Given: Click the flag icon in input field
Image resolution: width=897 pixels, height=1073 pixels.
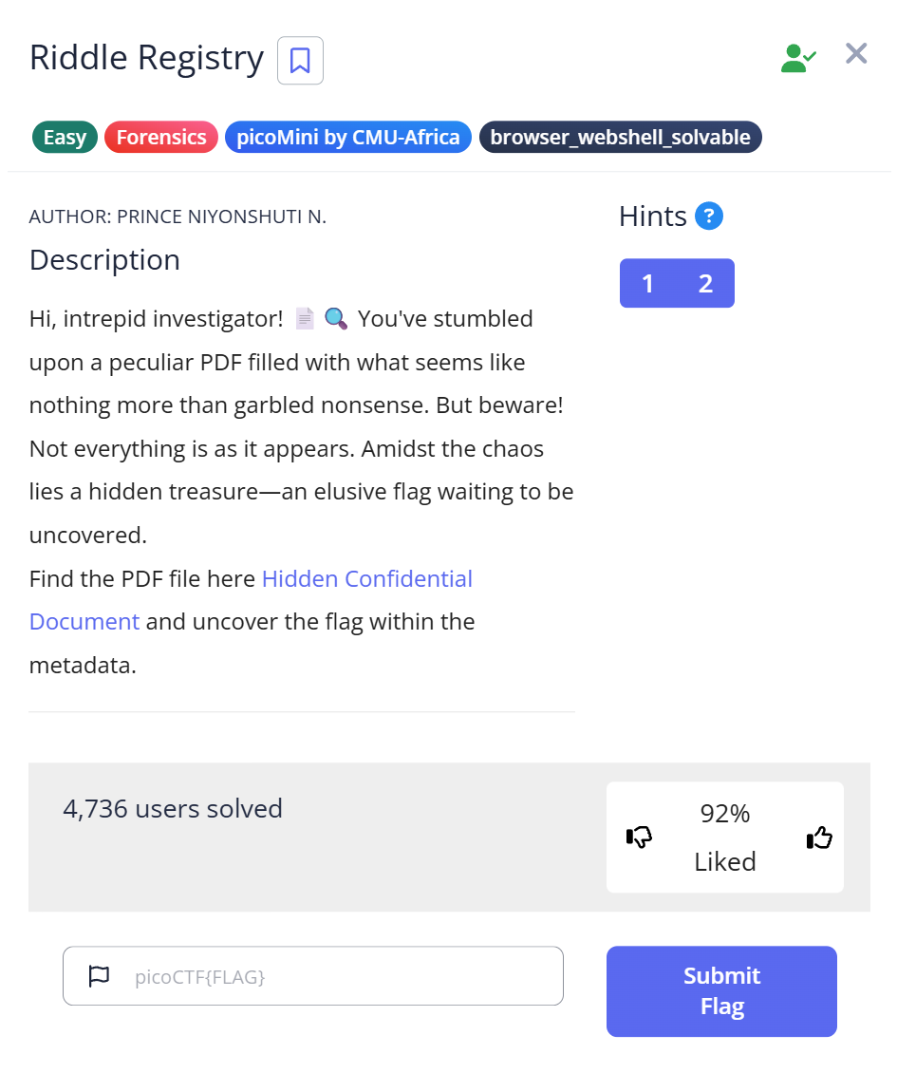Looking at the screenshot, I should (99, 975).
